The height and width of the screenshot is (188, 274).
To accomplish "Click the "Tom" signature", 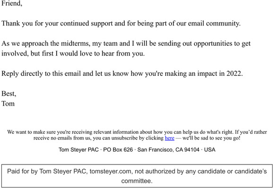I will [8, 104].
